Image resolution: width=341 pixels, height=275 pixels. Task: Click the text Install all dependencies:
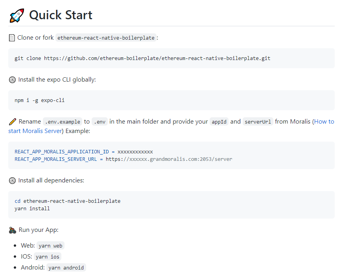51,180
